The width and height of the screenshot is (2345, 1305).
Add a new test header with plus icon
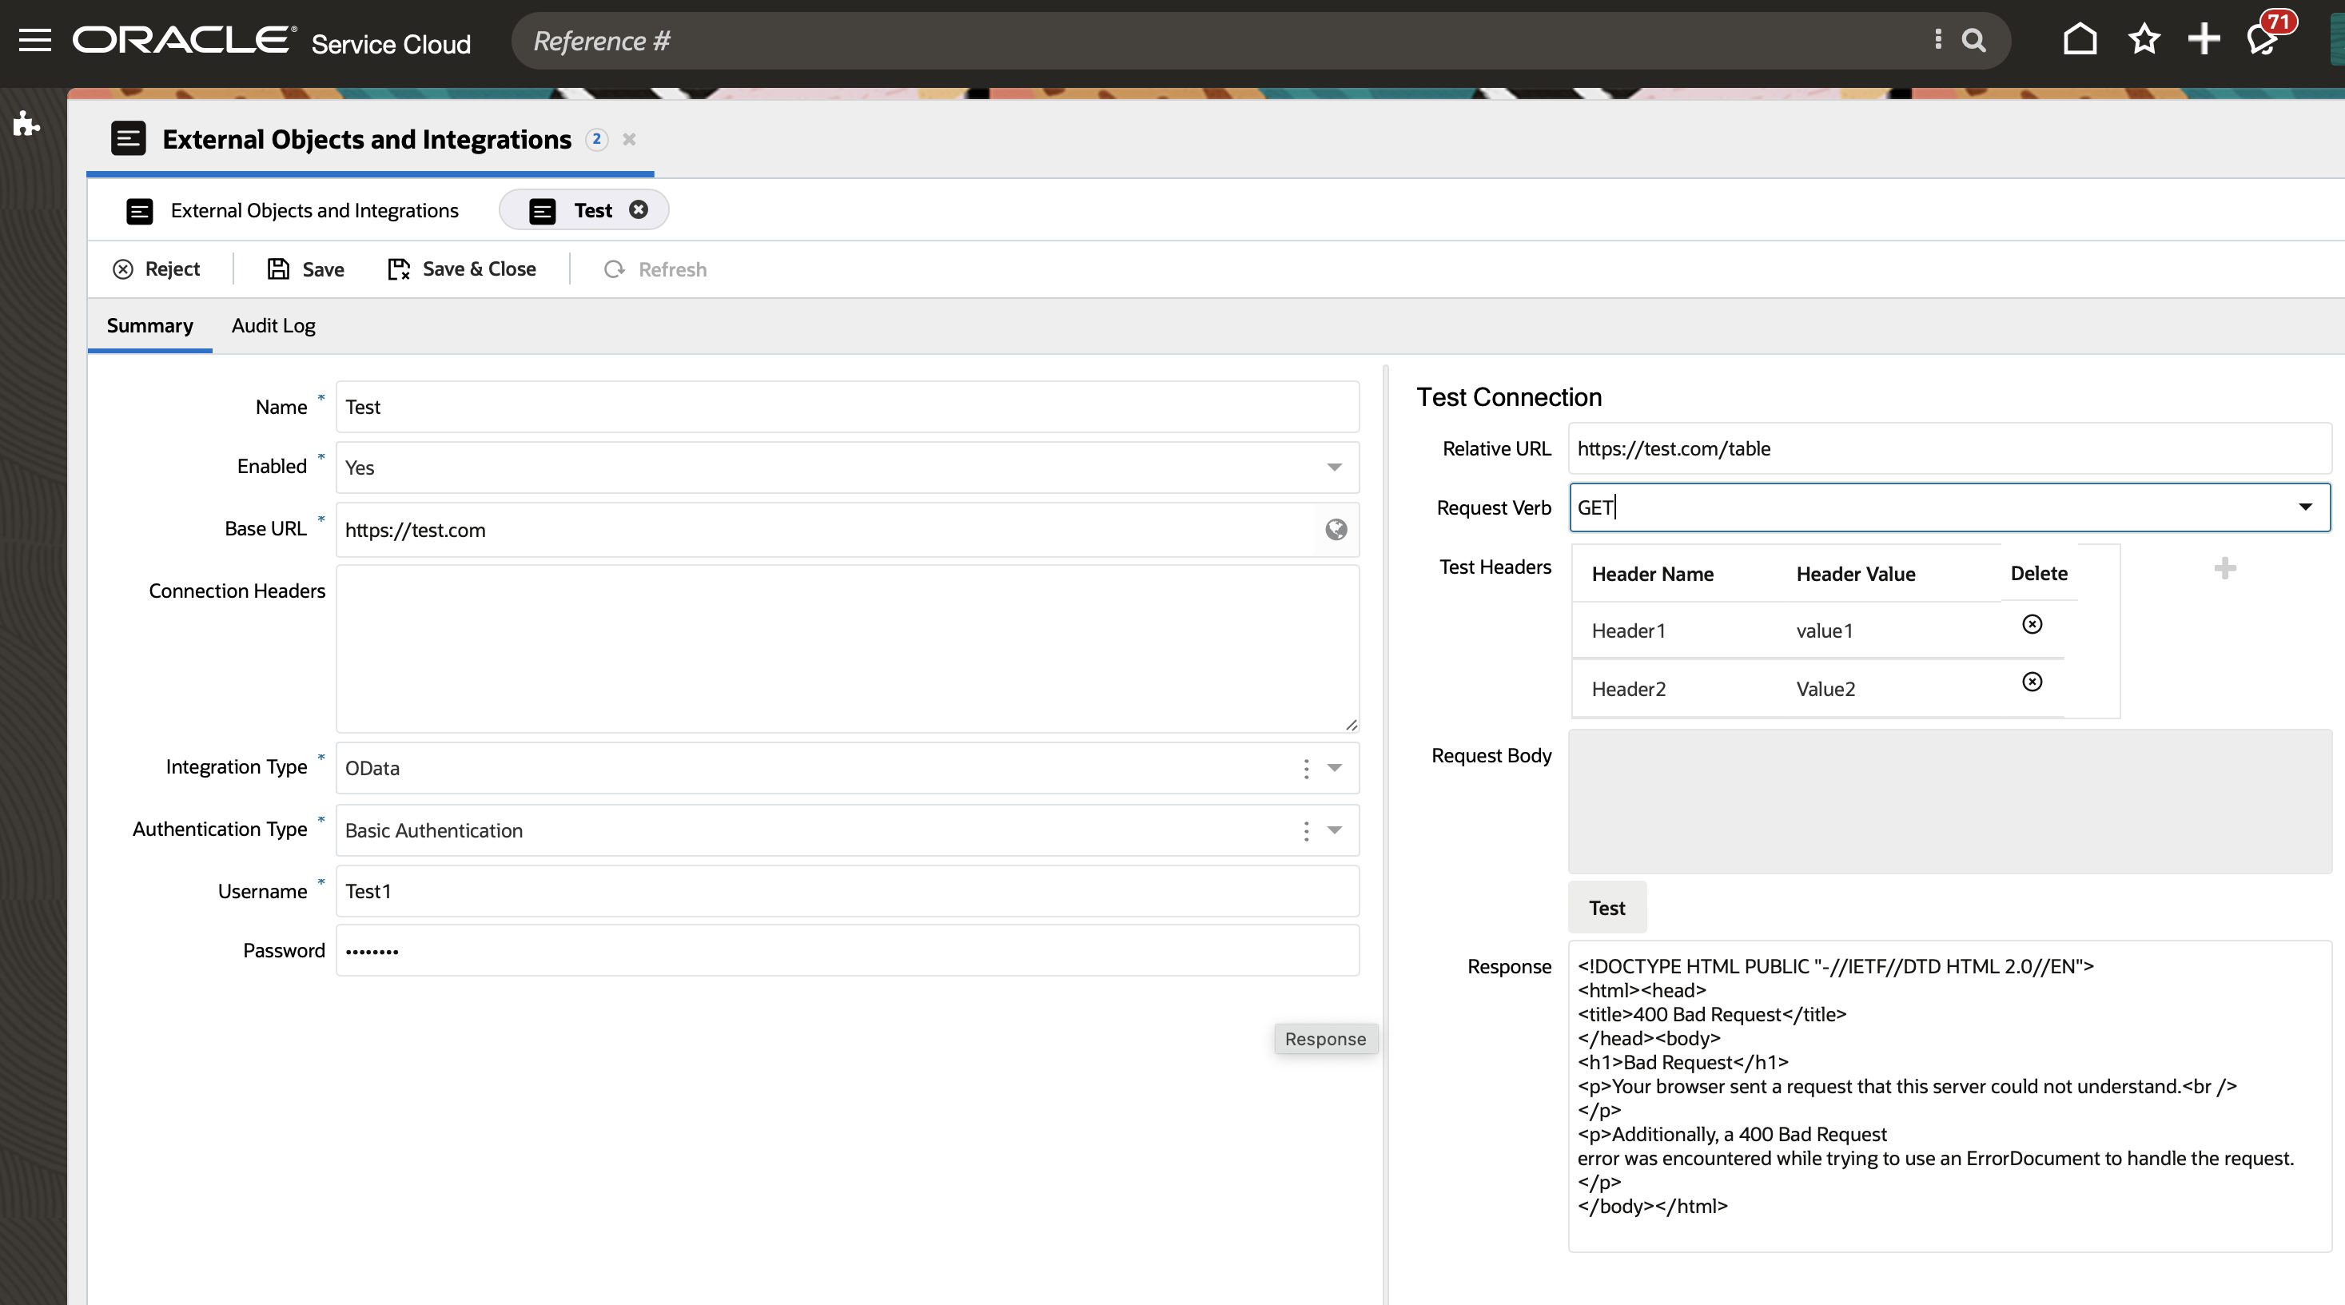(2225, 569)
